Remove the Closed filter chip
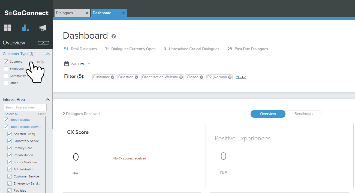 pos(201,77)
